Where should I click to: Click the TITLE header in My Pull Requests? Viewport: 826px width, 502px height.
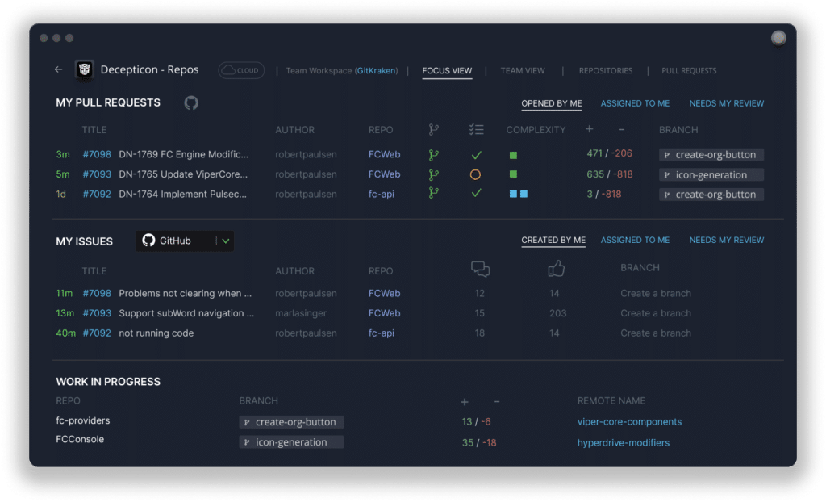click(94, 130)
